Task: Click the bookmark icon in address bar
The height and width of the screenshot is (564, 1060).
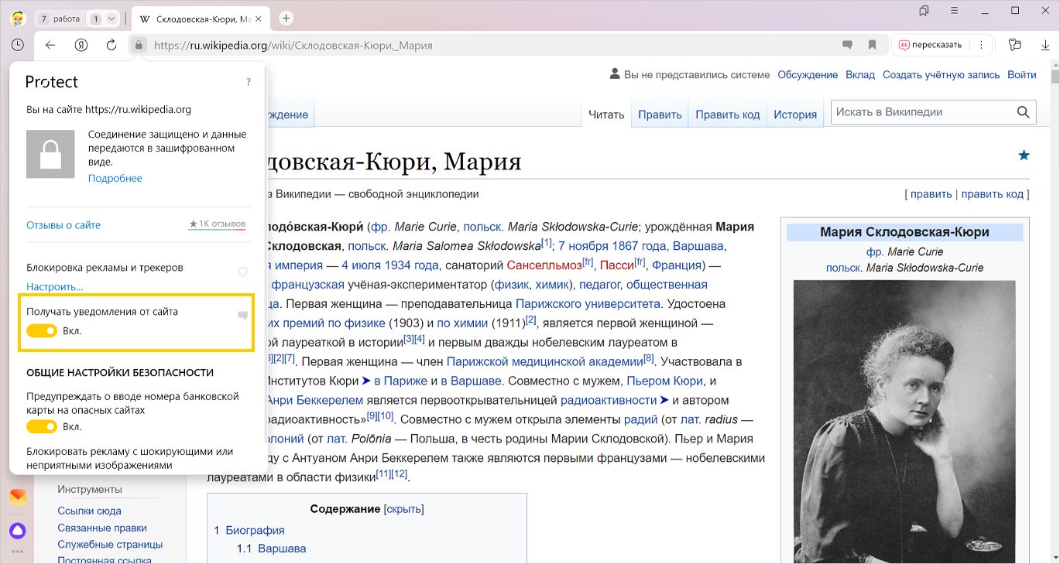Action: (872, 45)
